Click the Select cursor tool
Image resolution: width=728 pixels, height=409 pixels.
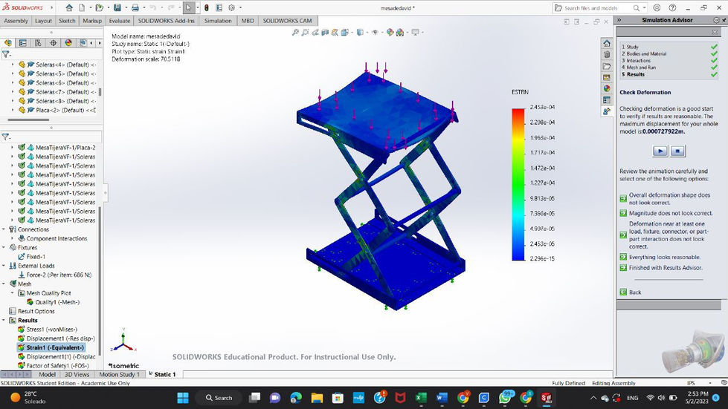(188, 7)
